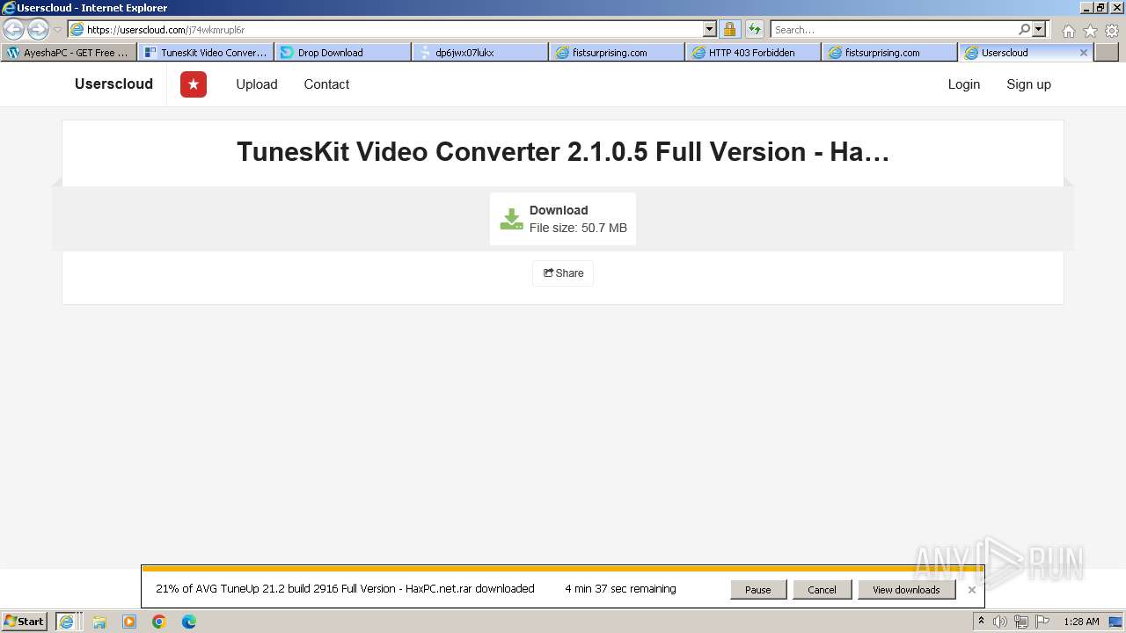Click the 1:28 AM system clock
The image size is (1126, 633).
coord(1081,622)
